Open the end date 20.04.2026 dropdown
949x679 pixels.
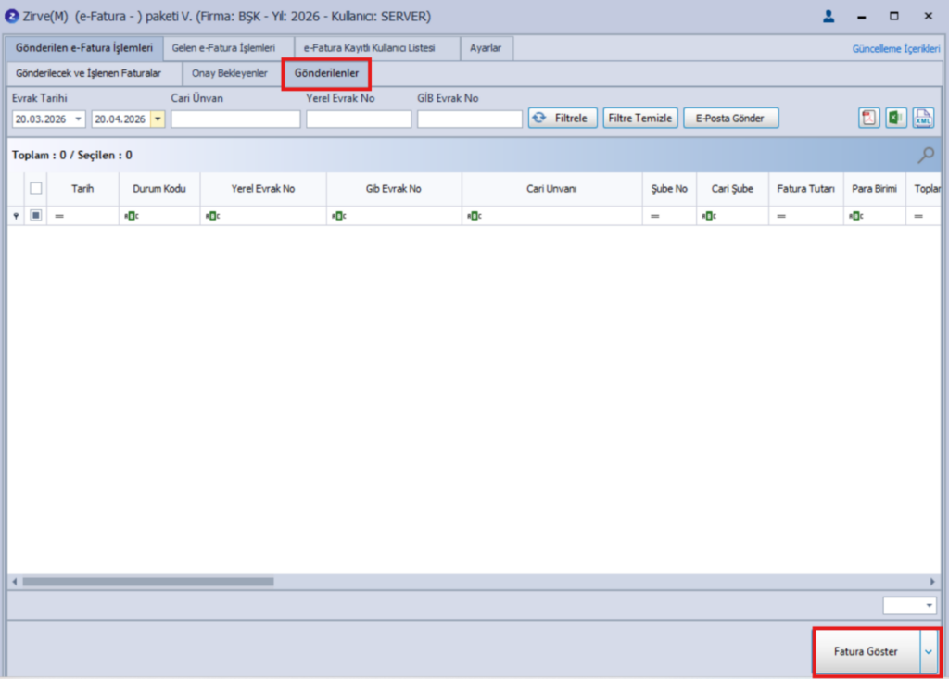click(158, 119)
